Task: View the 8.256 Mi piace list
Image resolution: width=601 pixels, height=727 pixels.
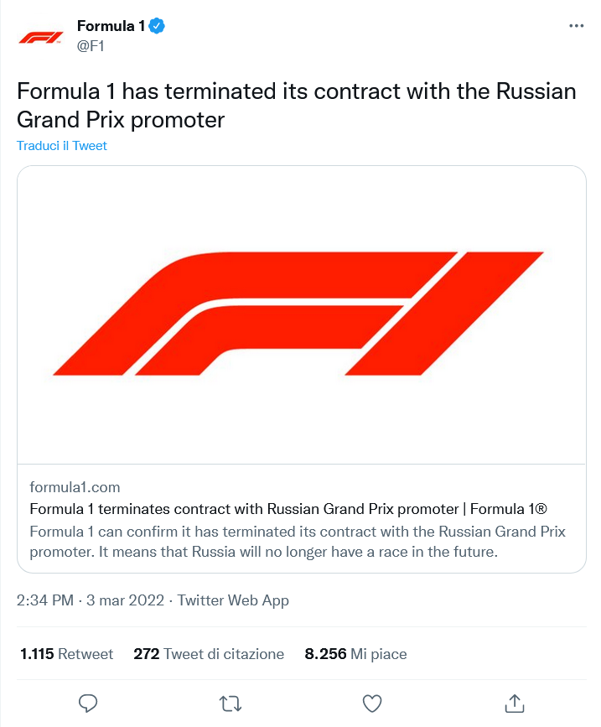Action: point(355,654)
